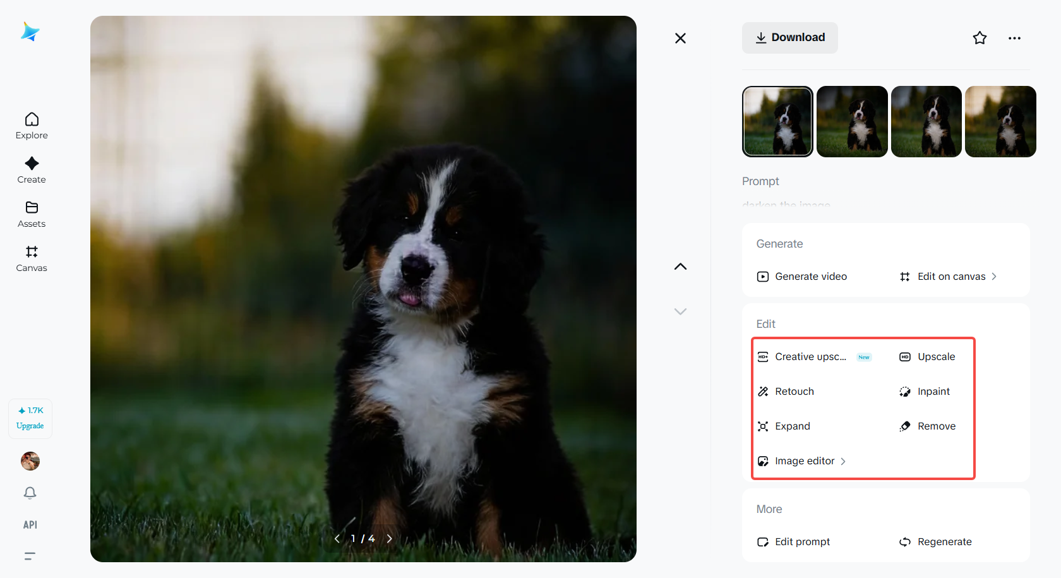The height and width of the screenshot is (578, 1061).
Task: Go to previous image with the up chevron
Action: pos(680,266)
